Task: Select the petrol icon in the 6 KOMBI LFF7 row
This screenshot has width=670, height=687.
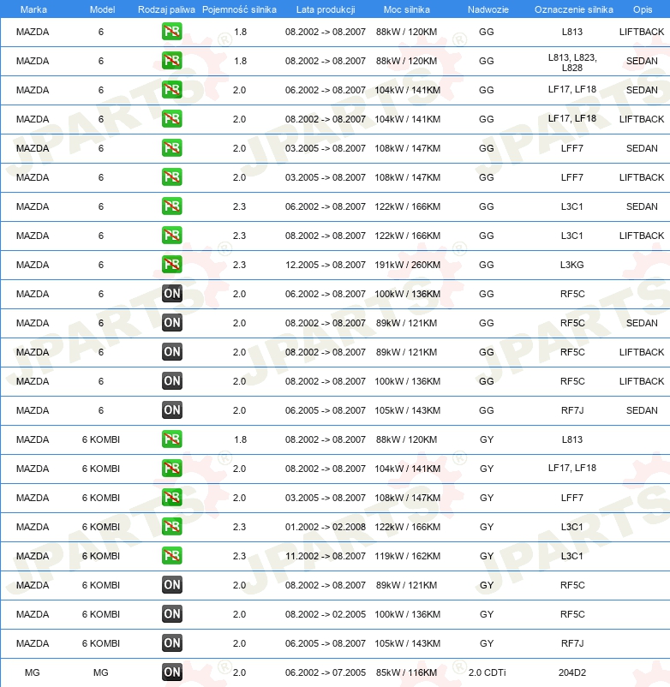Action: 171,498
